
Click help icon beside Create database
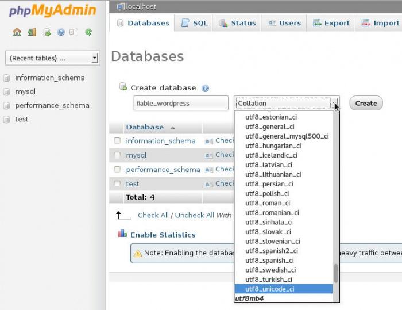point(205,88)
